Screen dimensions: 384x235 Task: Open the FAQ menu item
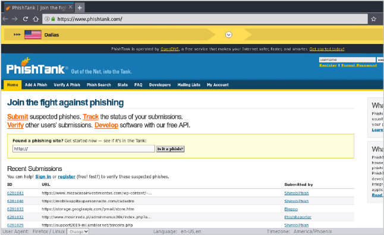[x=138, y=85]
